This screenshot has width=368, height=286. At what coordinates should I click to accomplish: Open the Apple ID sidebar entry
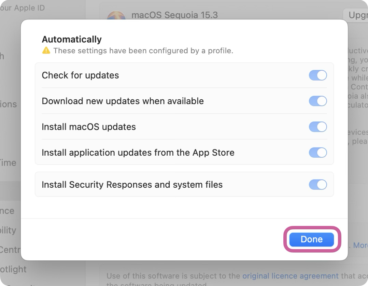point(22,8)
